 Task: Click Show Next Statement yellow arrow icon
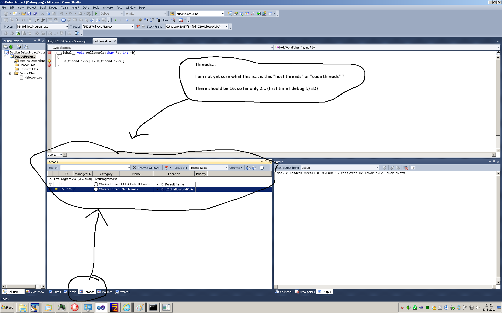pyautogui.click(x=140, y=20)
